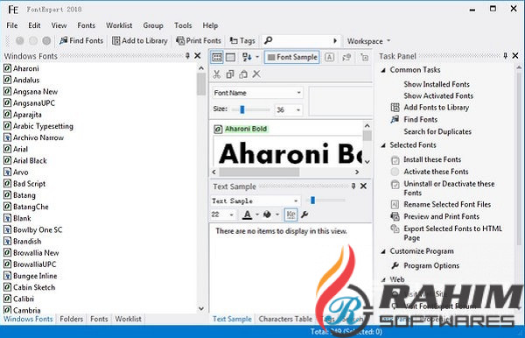Image resolution: width=525 pixels, height=338 pixels.
Task: Open Tags from the toolbar
Action: pyautogui.click(x=242, y=41)
